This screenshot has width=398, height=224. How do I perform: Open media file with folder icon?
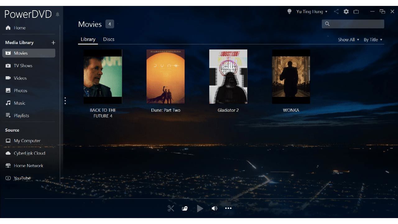[185, 208]
